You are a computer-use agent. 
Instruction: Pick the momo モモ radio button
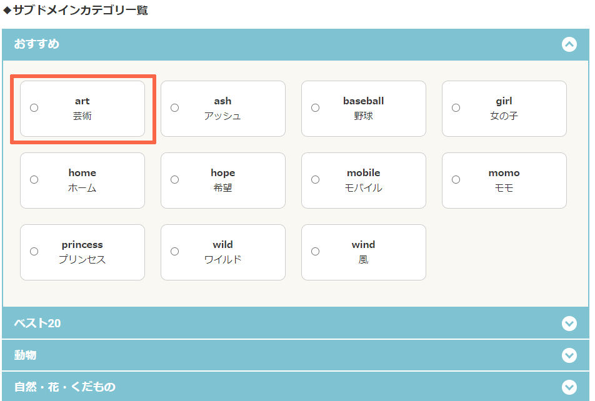(456, 180)
